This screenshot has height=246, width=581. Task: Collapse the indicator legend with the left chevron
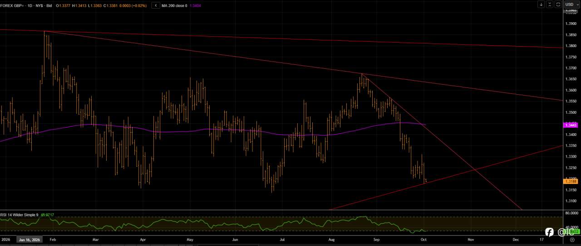pyautogui.click(x=156, y=5)
